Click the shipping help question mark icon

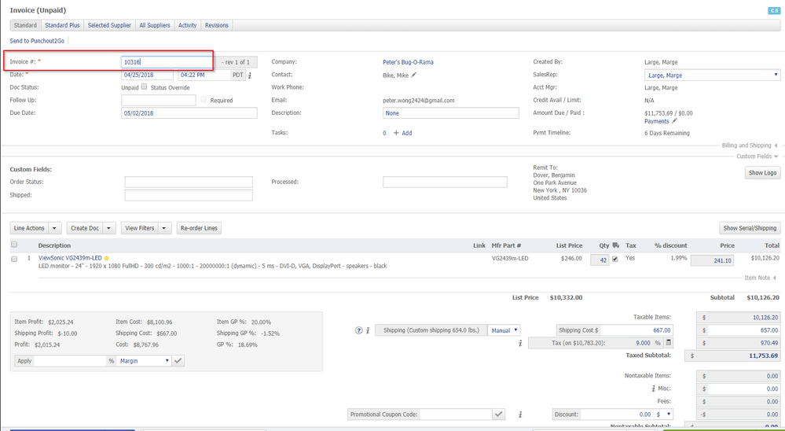tap(359, 330)
